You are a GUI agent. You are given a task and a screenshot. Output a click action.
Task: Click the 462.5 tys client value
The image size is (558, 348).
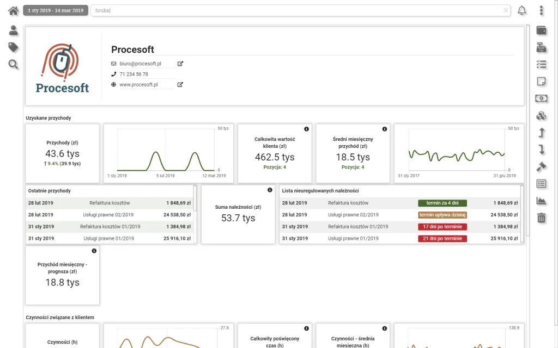coord(275,157)
